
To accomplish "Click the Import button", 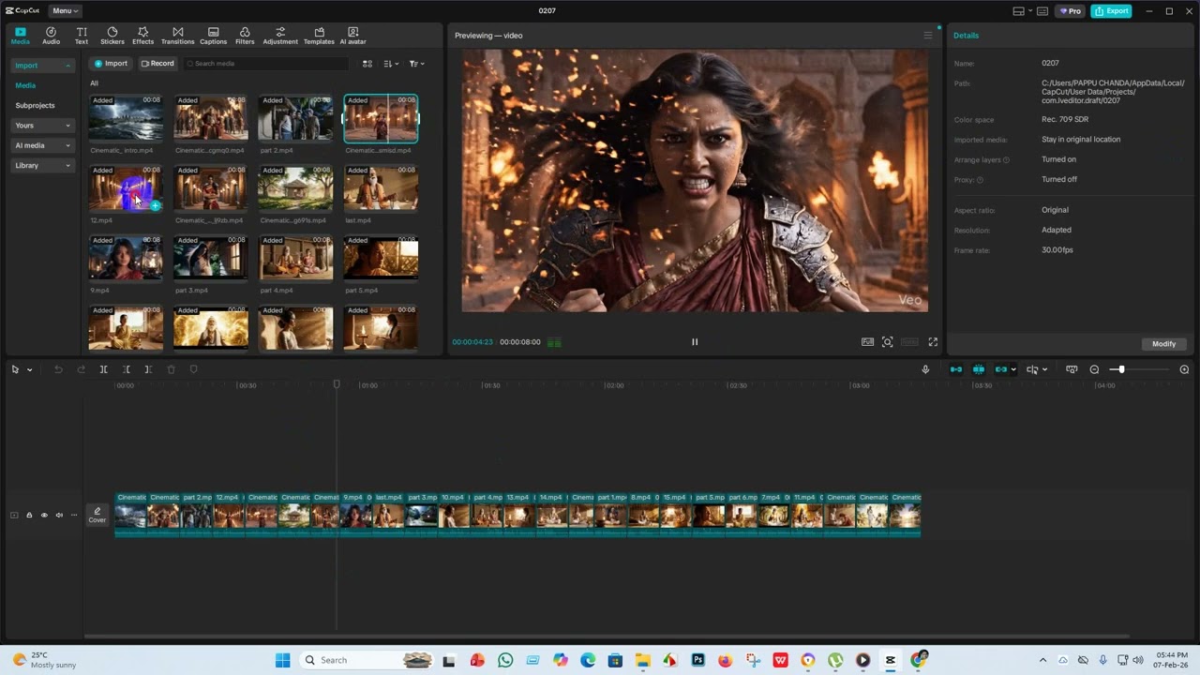I will click(111, 64).
